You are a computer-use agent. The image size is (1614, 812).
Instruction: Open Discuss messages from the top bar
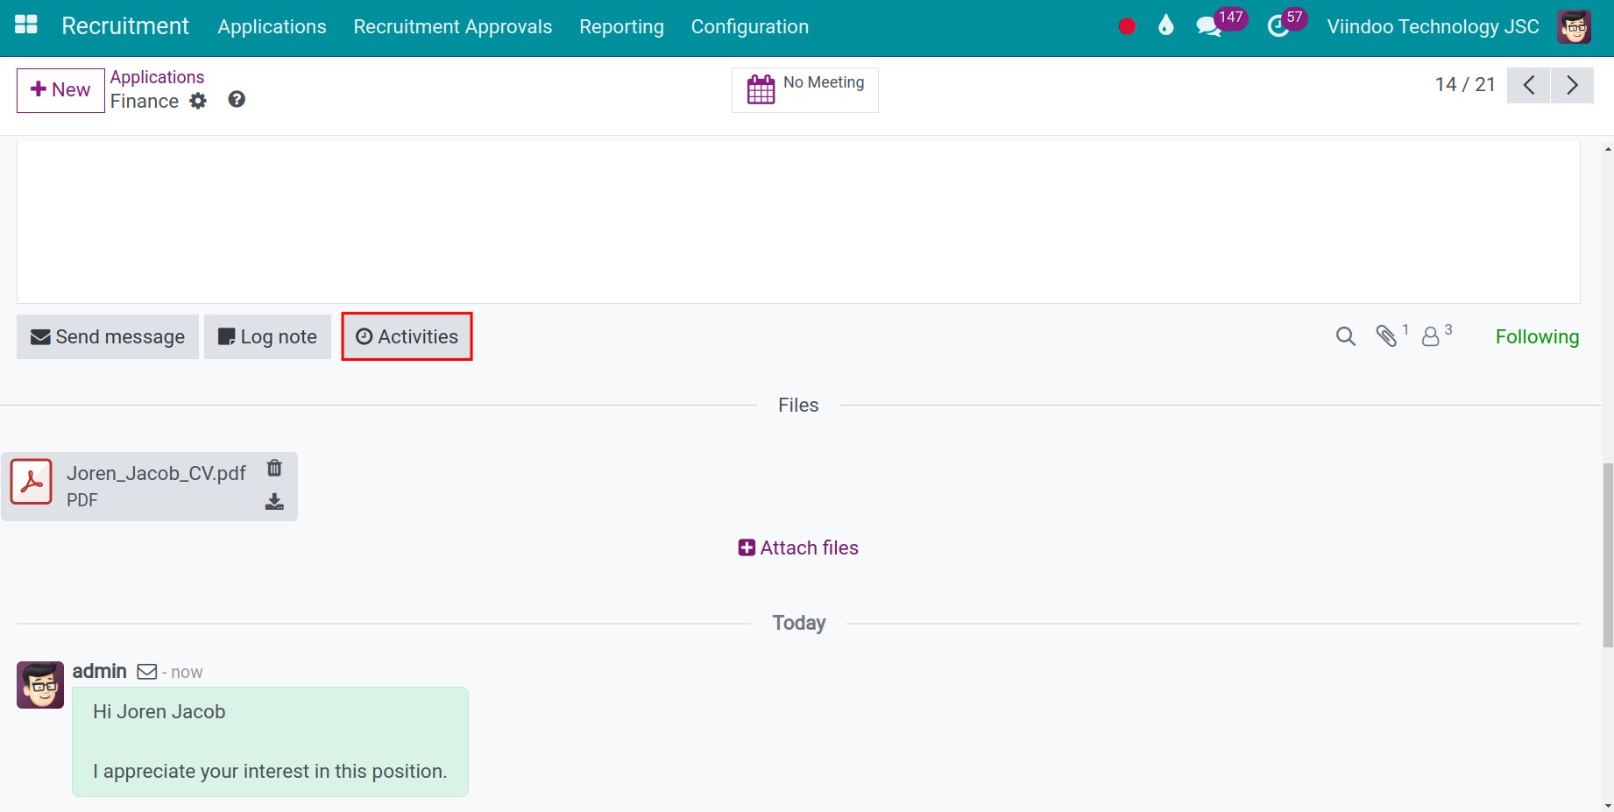tap(1208, 25)
